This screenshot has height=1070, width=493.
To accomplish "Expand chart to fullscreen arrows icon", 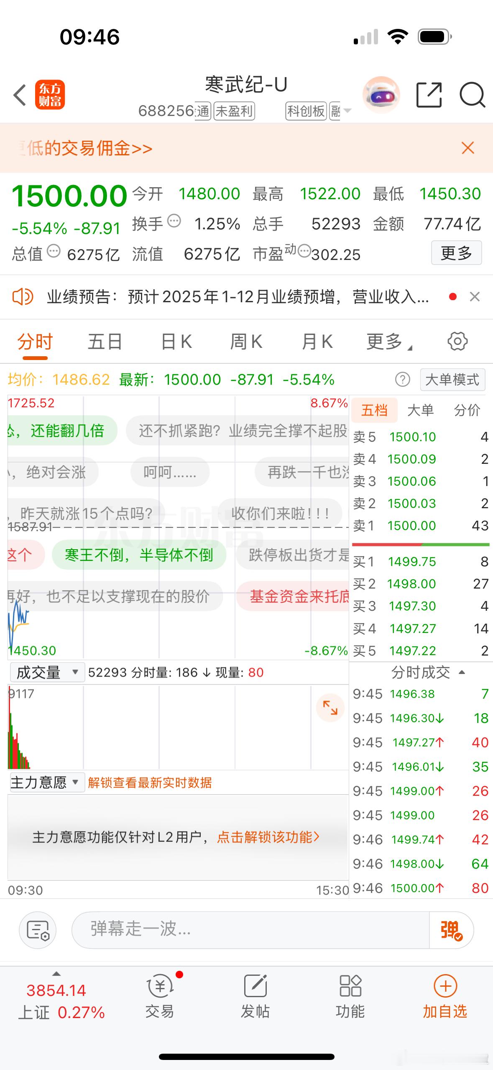I will (x=330, y=708).
